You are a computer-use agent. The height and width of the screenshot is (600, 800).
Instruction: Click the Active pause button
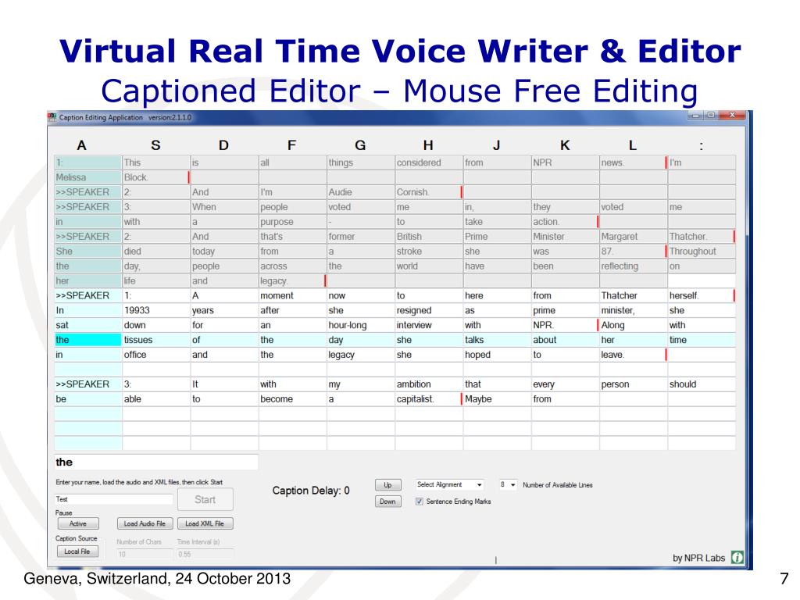(x=78, y=523)
